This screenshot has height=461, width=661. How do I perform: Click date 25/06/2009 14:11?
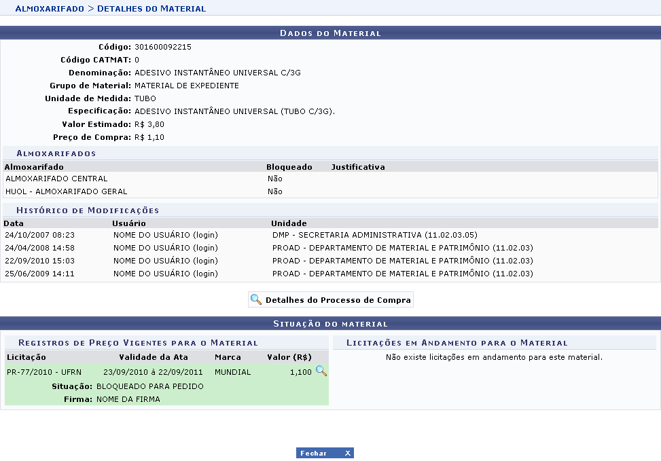[x=39, y=274]
